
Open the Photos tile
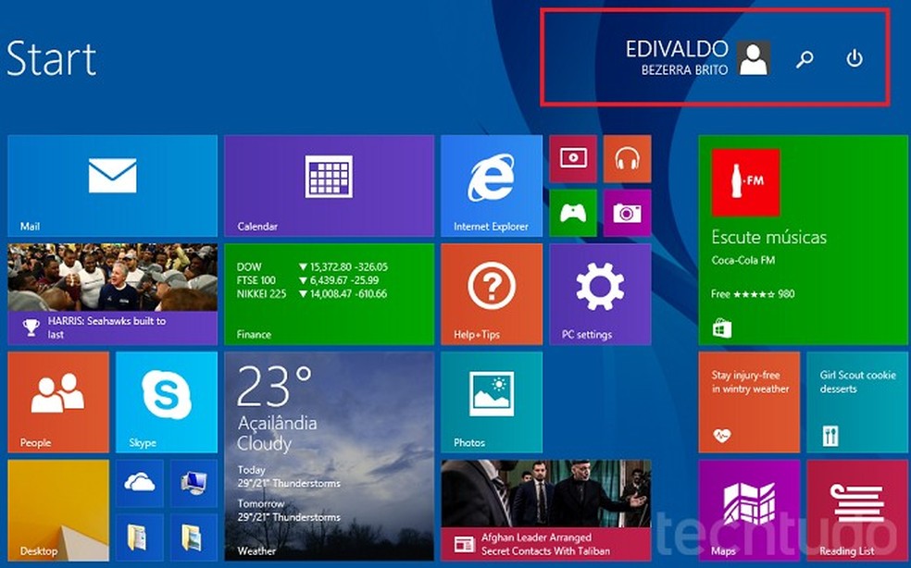point(492,401)
